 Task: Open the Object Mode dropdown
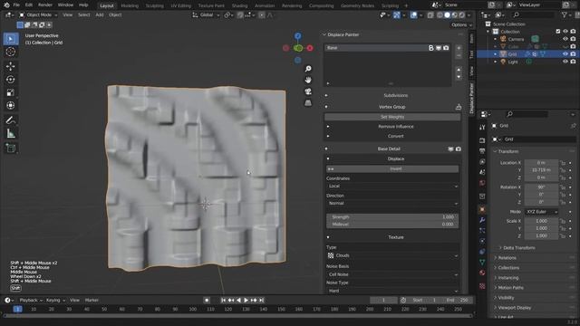click(38, 15)
